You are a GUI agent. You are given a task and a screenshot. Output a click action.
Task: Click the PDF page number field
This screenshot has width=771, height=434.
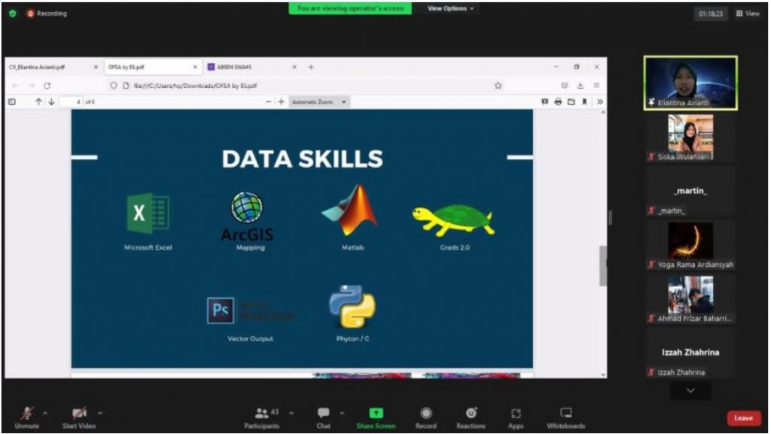pyautogui.click(x=71, y=102)
